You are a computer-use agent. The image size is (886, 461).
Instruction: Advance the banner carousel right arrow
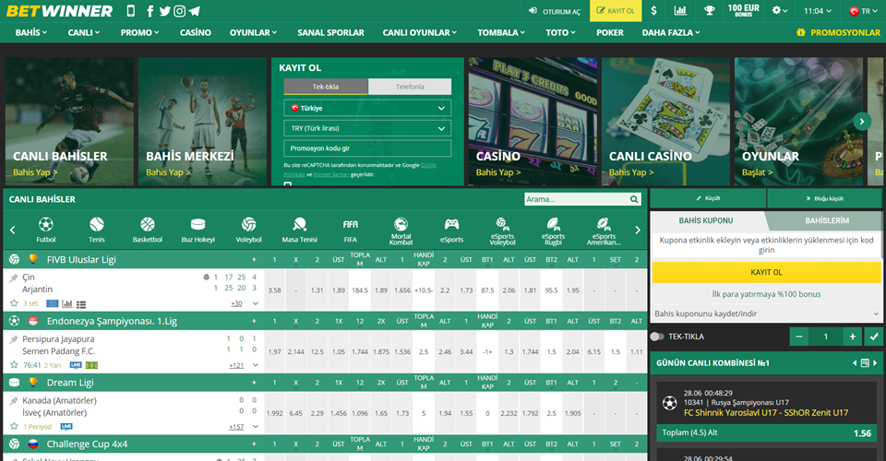coord(862,122)
